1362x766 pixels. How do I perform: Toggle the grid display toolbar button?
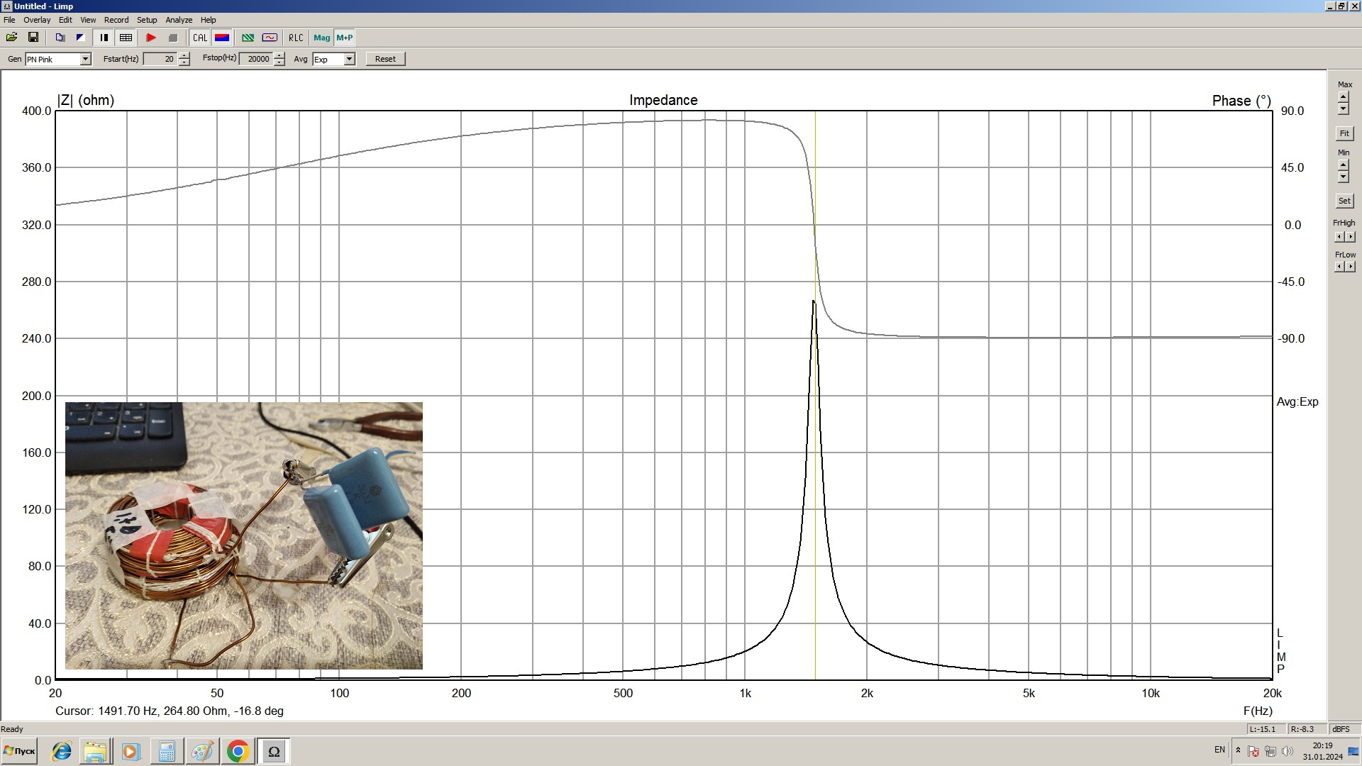(x=126, y=38)
